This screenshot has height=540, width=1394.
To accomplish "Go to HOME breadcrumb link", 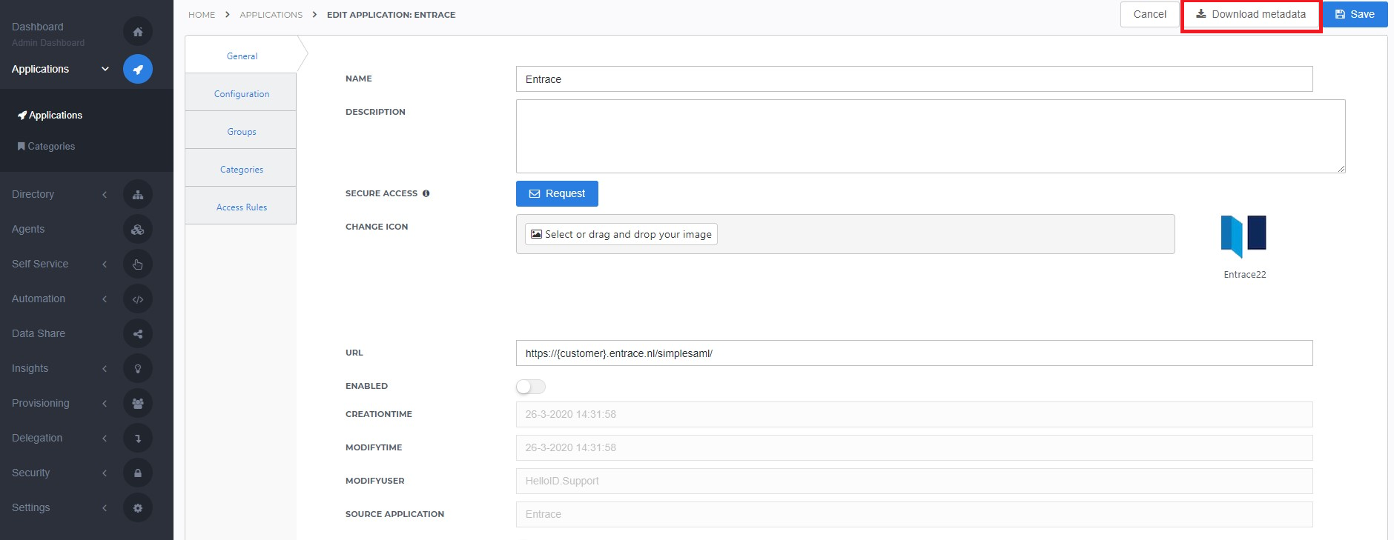I will pyautogui.click(x=202, y=15).
